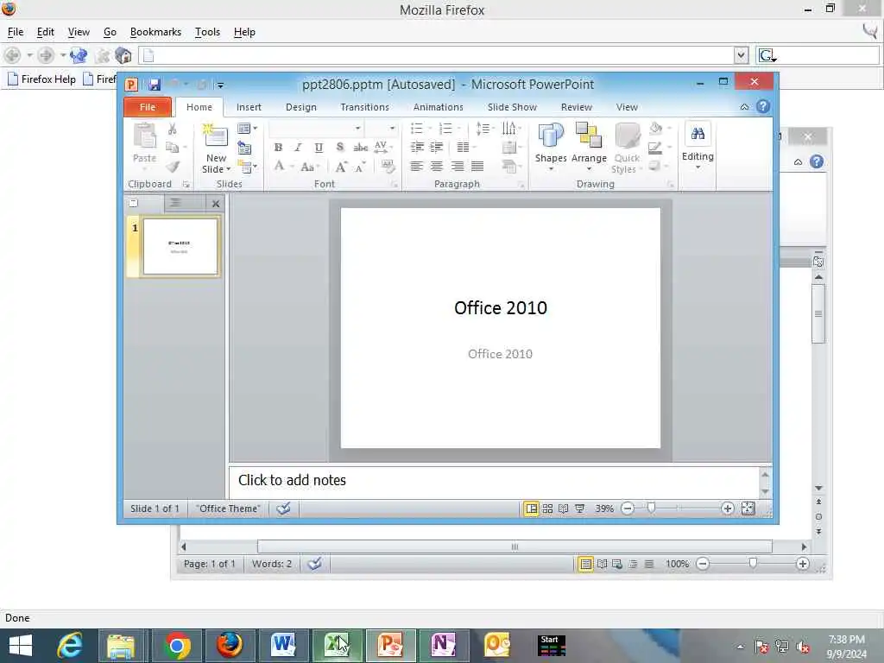This screenshot has width=884, height=663.
Task: Open Quick Styles gallery
Action: coord(627,148)
